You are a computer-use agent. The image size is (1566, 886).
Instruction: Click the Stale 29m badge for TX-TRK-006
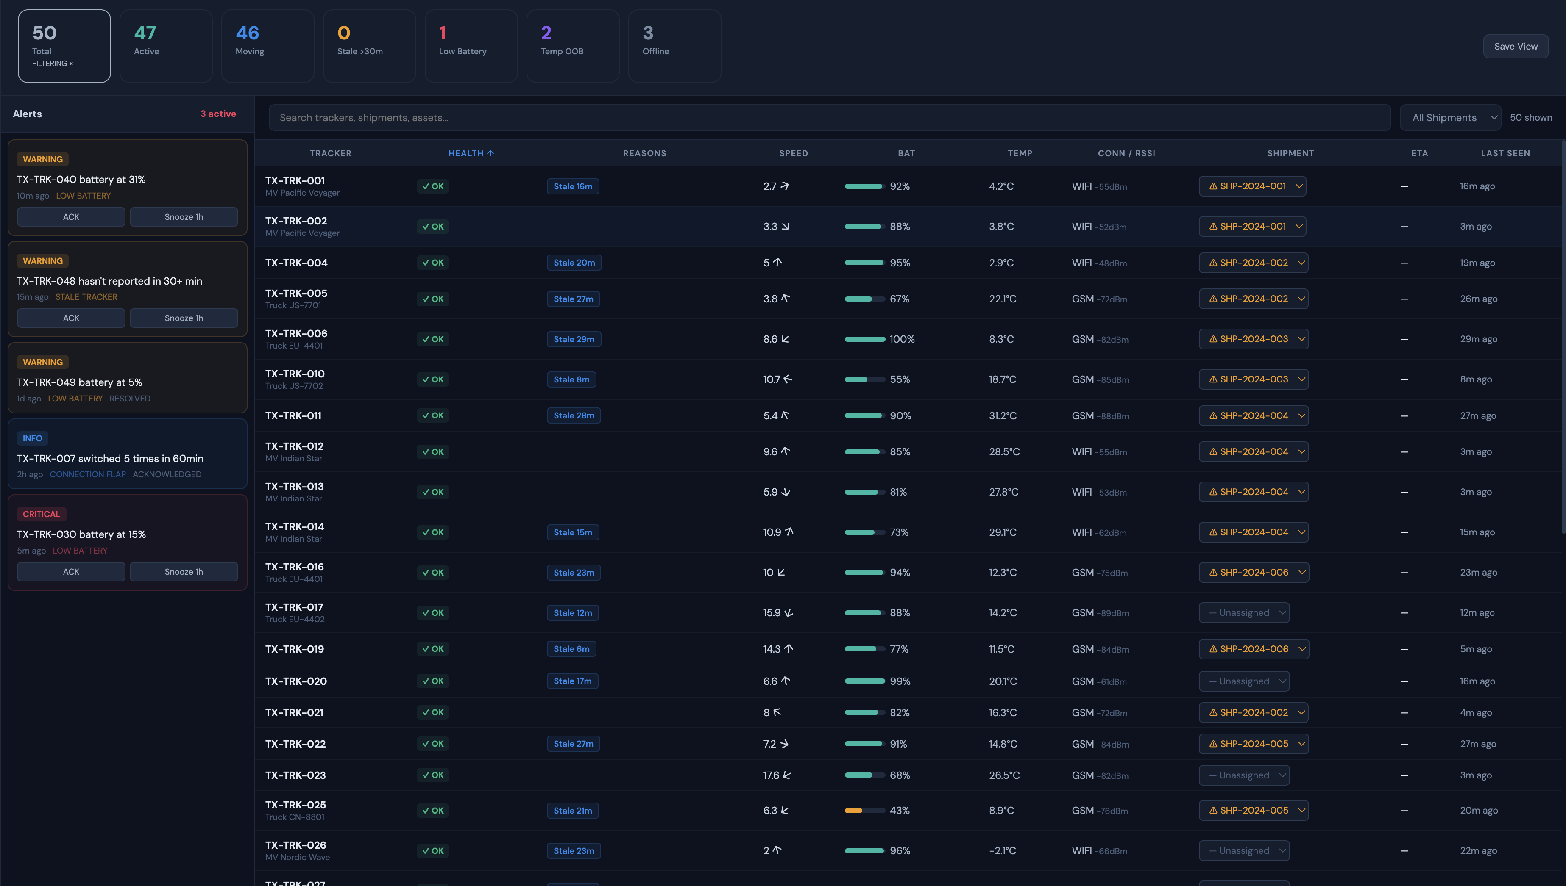(573, 339)
